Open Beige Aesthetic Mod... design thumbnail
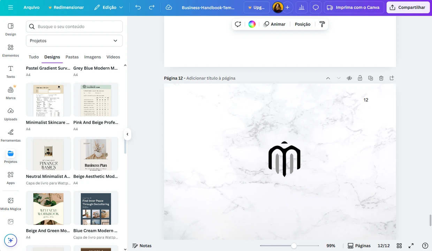Screen dimensions: 432x251 [96, 154]
